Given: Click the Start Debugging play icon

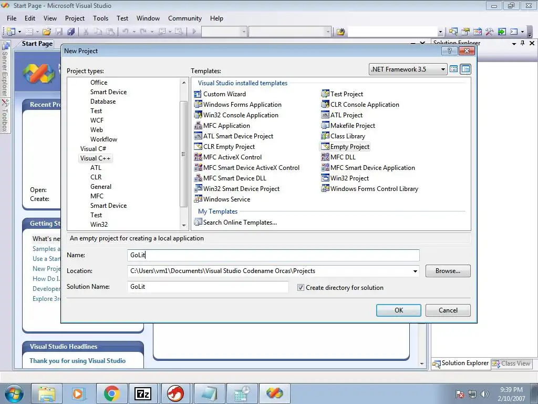Looking at the screenshot, I should [194, 32].
